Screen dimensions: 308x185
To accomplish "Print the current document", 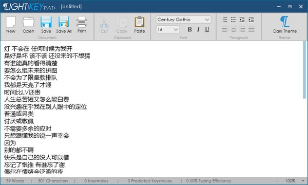I will [82, 25].
